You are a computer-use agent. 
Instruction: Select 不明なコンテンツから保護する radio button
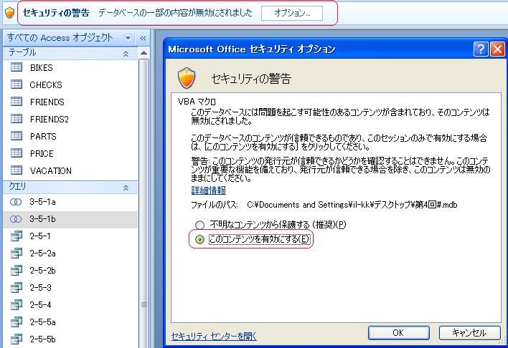point(200,224)
